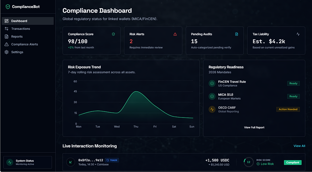The width and height of the screenshot is (312, 172).
Task: Click the View Full Report link
Action: click(x=254, y=127)
